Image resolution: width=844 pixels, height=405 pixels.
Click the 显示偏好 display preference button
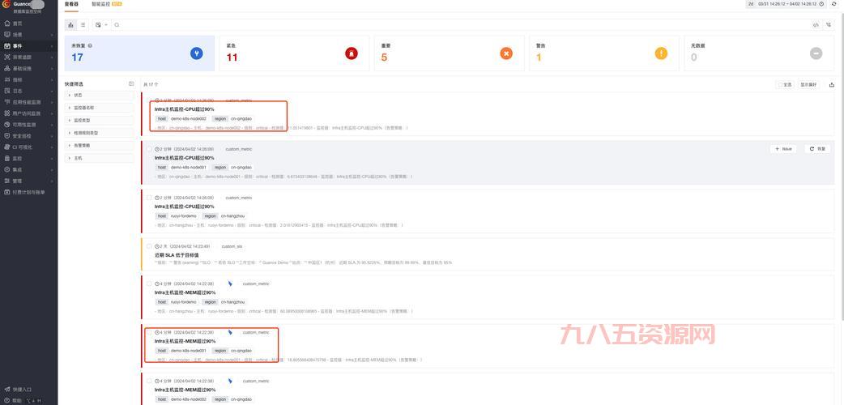[808, 84]
